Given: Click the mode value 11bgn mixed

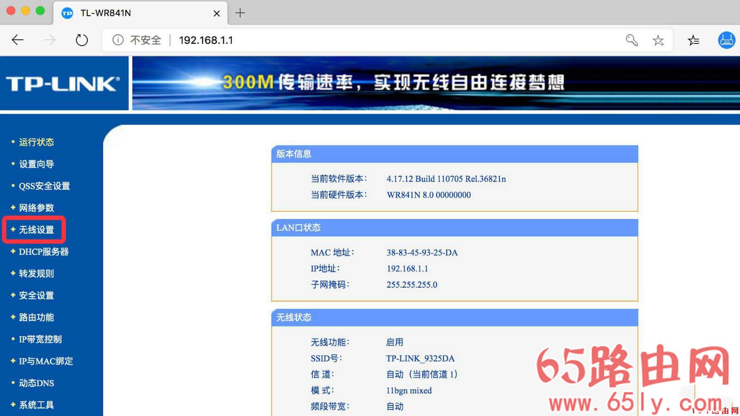Looking at the screenshot, I should point(409,391).
